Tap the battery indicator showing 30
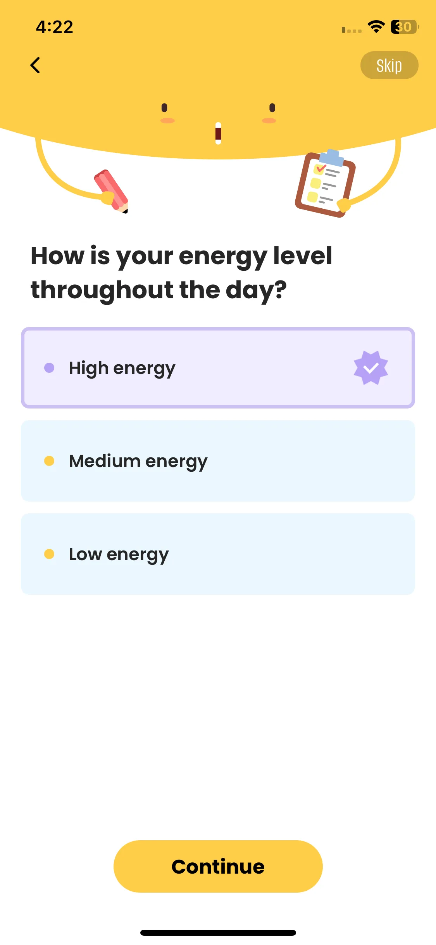This screenshot has width=436, height=945. pyautogui.click(x=405, y=27)
